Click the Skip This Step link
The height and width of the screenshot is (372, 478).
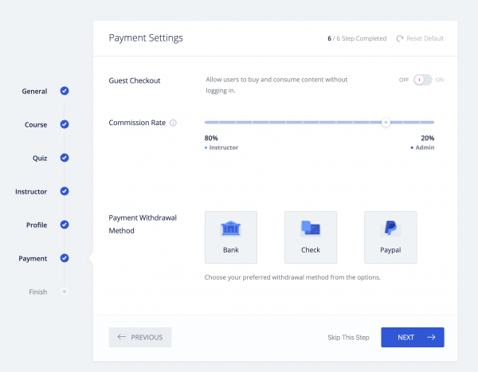click(348, 338)
